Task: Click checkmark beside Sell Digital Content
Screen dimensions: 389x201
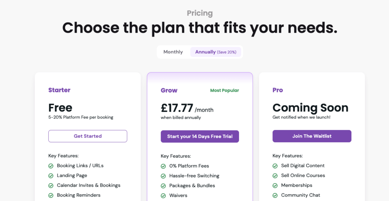Action: (275, 166)
